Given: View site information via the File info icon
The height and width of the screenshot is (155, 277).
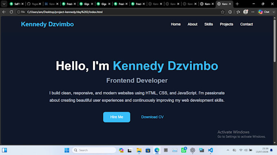Looking at the screenshot, I should pos(21,12).
